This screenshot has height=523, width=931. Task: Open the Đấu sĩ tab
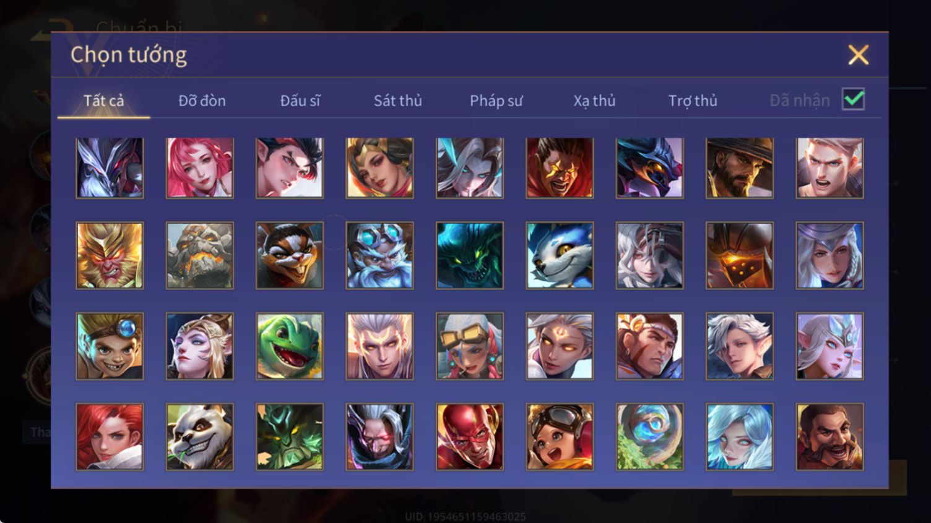[300, 100]
